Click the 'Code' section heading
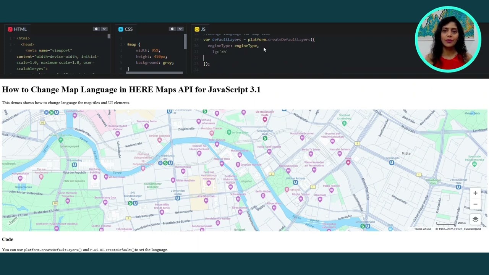This screenshot has height=275, width=489. pyautogui.click(x=7, y=239)
